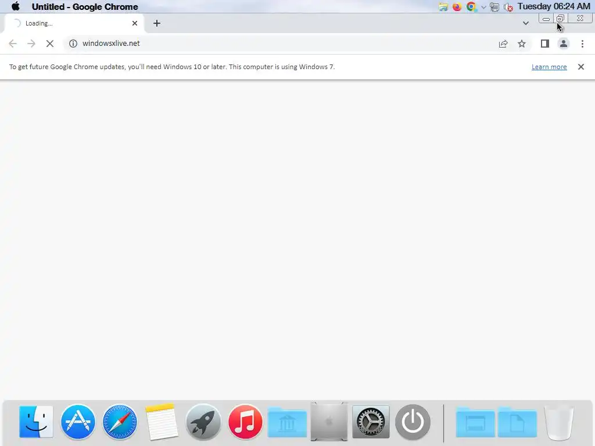Follow the Learn more link

click(549, 67)
